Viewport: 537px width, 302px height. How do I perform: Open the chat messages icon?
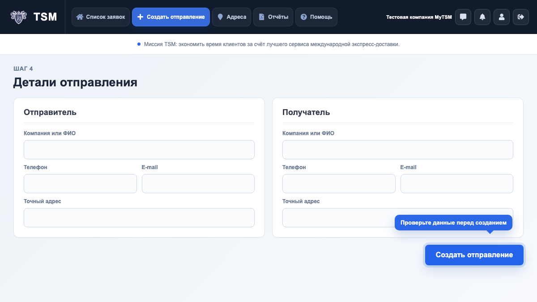(463, 17)
